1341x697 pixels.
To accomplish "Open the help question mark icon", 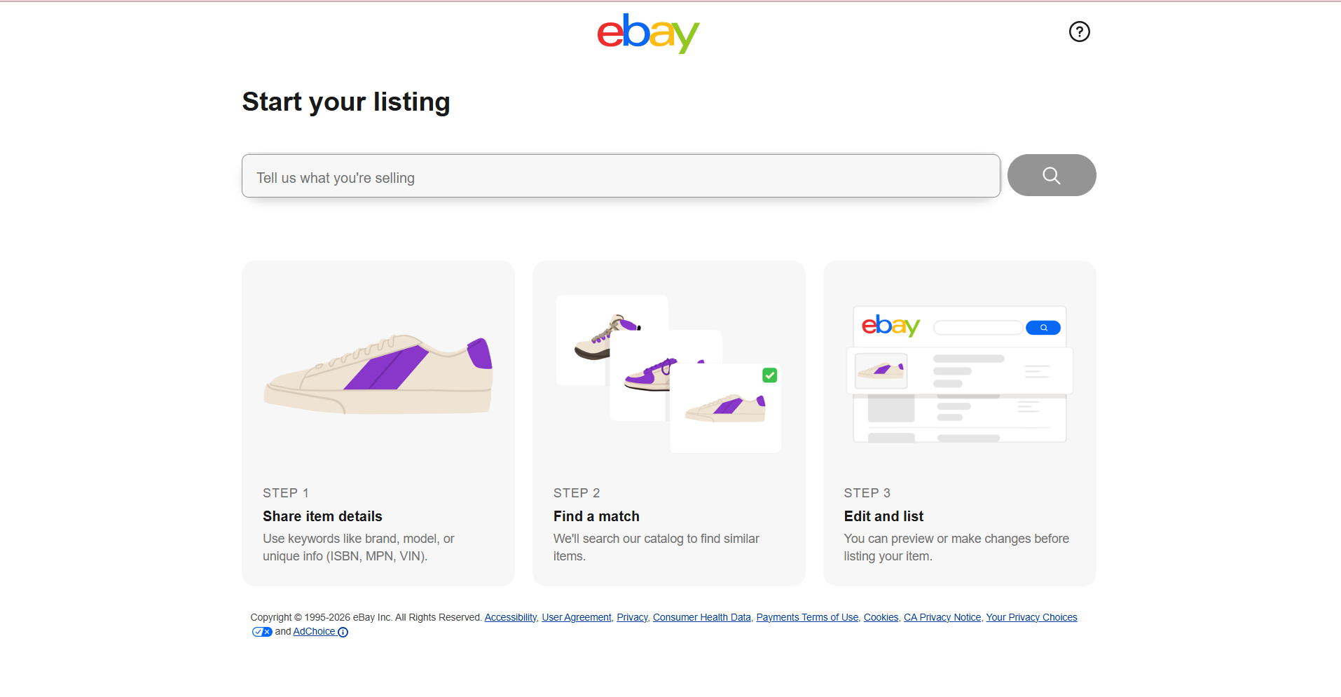I will (1079, 32).
